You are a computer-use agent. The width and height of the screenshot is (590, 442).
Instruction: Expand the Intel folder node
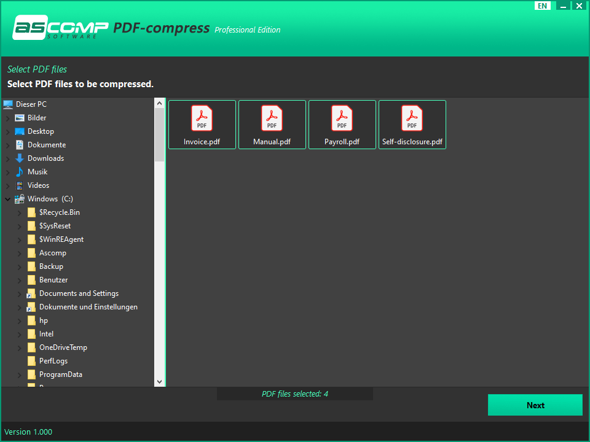(20, 335)
